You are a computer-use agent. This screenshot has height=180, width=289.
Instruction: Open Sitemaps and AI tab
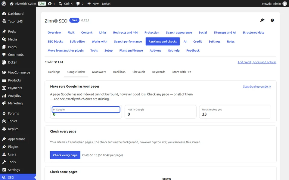click(225, 32)
